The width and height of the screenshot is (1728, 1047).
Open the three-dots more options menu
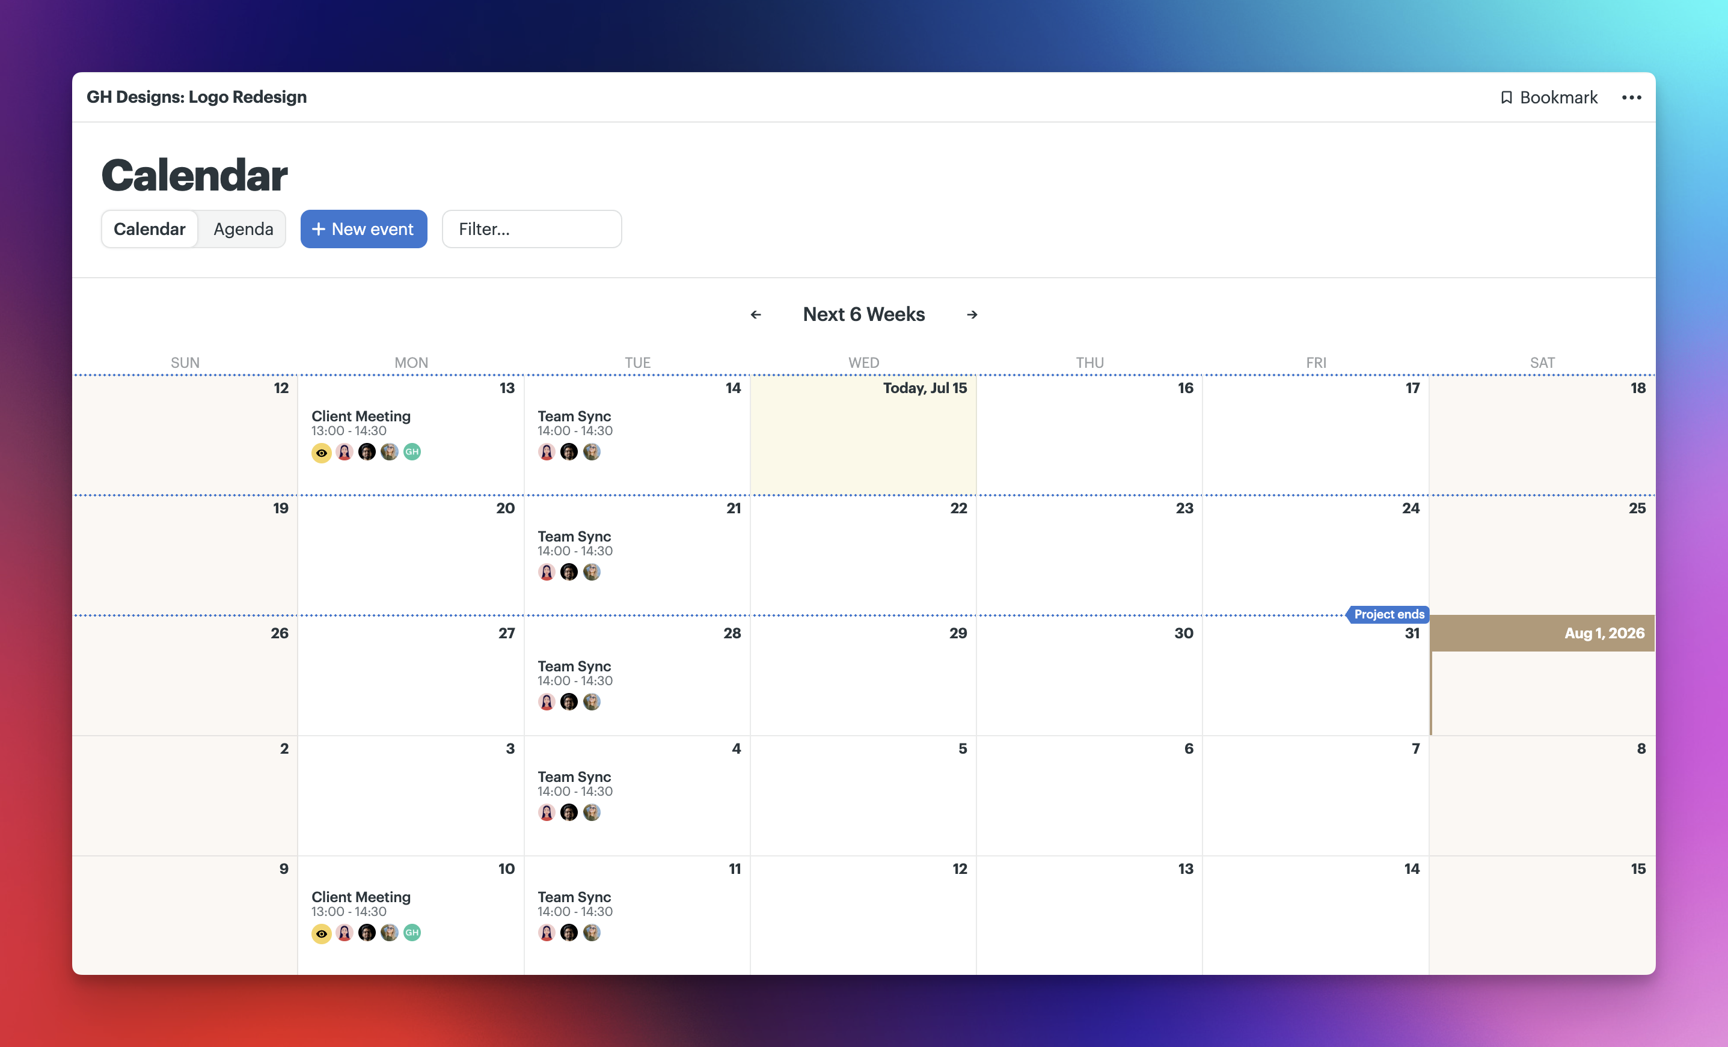click(x=1631, y=97)
